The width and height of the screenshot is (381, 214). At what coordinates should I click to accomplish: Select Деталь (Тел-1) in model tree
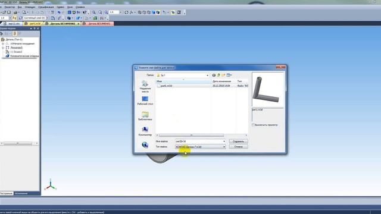(x=14, y=39)
